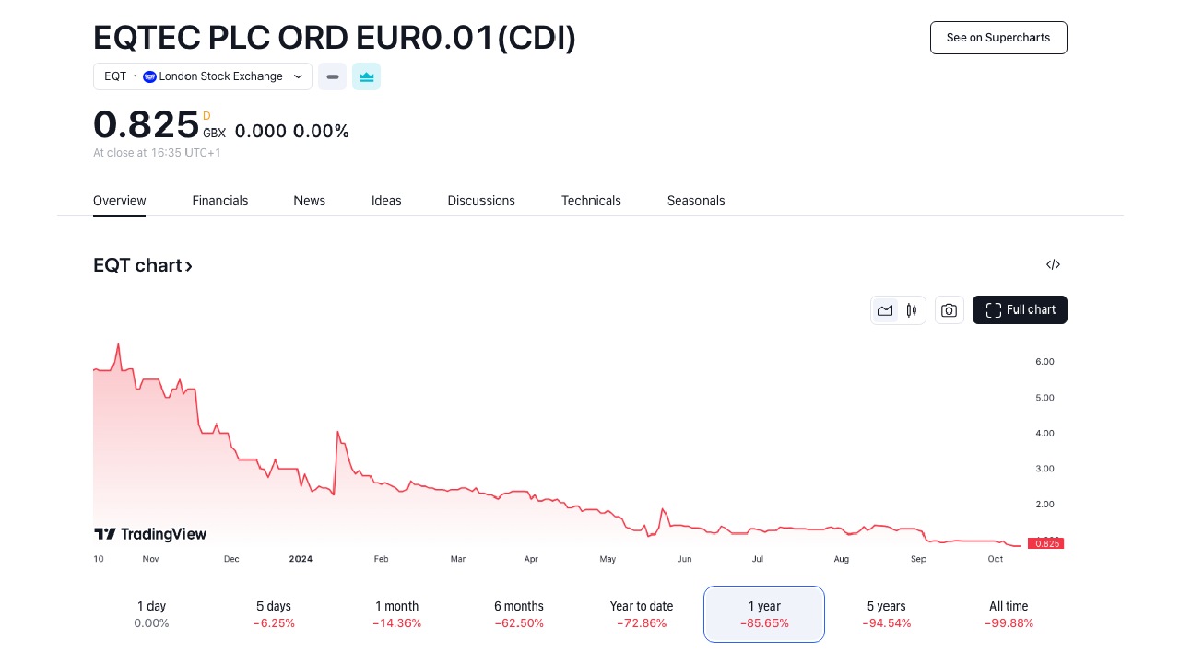Click the TradingView logo on chart

tap(150, 534)
